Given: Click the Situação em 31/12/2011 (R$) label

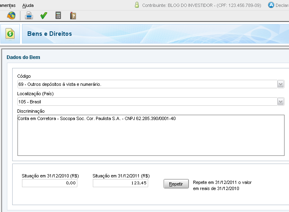Looking at the screenshot, I should [121, 176].
